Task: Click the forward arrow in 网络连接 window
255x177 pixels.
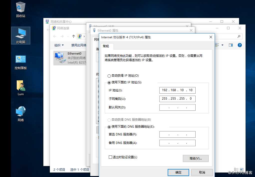Action: 62,36
